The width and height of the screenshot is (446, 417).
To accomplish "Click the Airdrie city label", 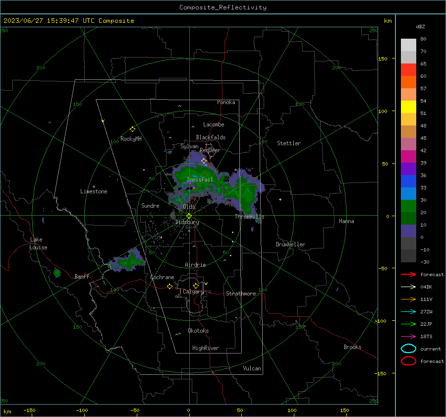I will click(x=195, y=265).
